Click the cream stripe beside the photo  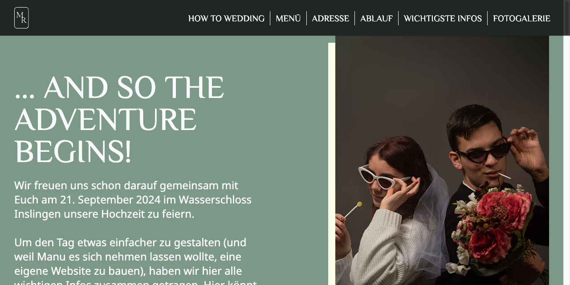tap(332, 164)
